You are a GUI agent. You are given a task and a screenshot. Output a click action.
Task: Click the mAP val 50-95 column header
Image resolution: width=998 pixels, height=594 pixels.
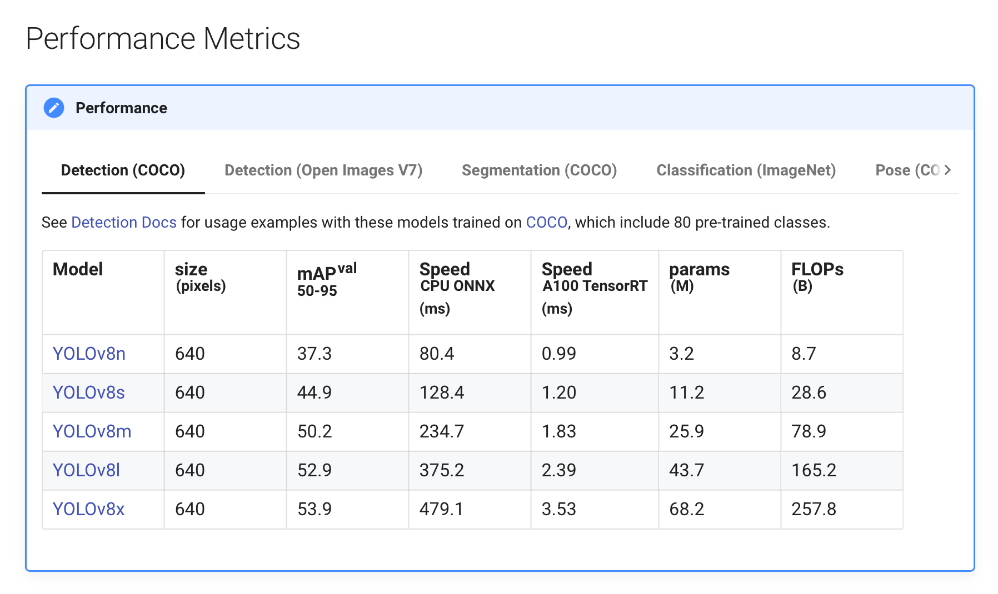327,280
